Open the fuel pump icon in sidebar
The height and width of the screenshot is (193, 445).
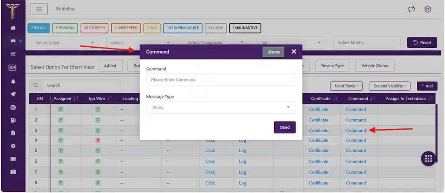coord(13,120)
